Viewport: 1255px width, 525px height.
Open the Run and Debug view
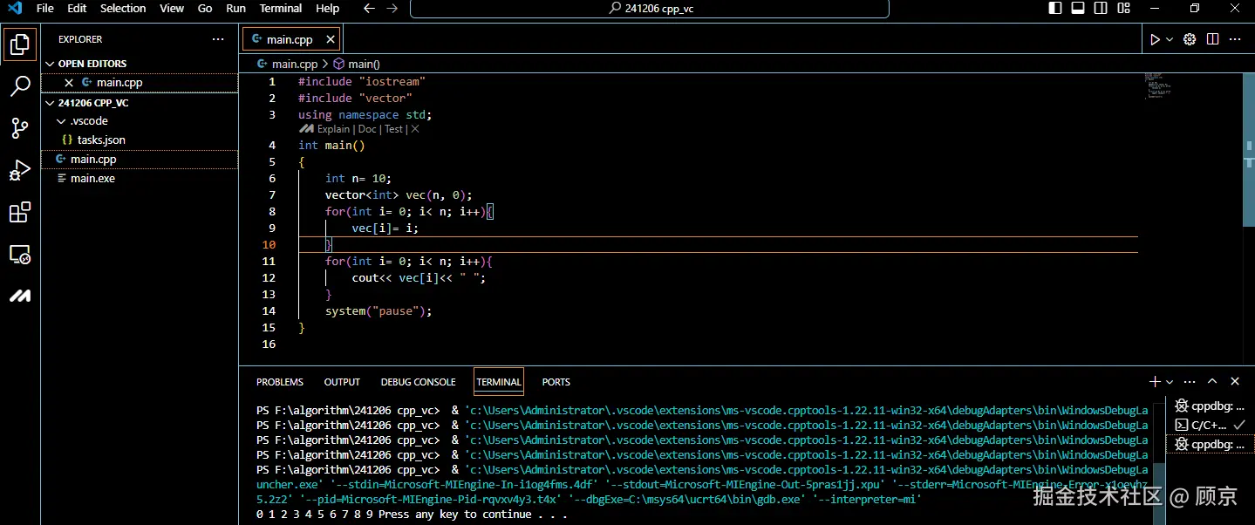point(20,170)
